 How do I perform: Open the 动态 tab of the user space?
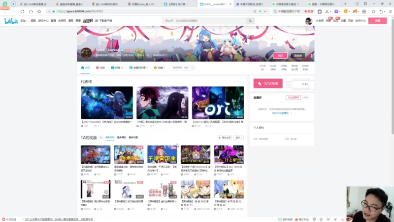tap(100, 68)
